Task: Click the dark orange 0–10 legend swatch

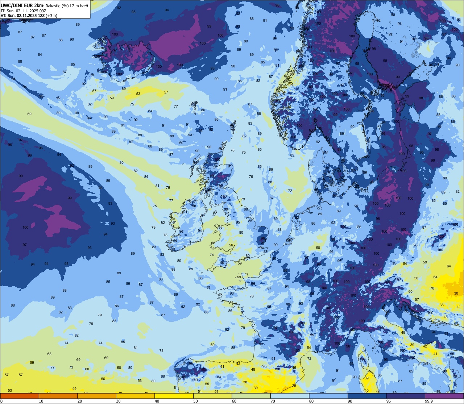Action: [x=20, y=396]
